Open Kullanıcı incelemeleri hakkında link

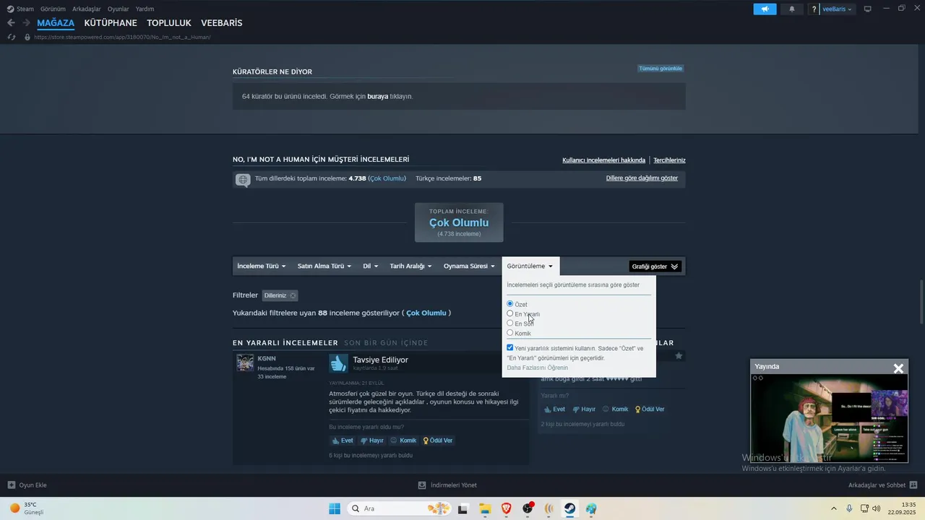pos(603,160)
